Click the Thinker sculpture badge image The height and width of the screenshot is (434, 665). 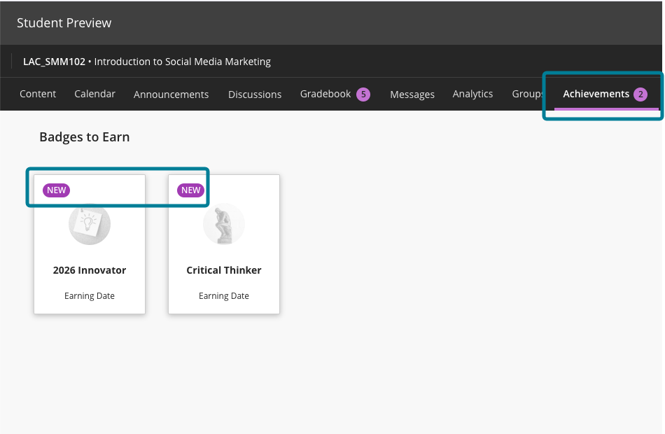[223, 223]
